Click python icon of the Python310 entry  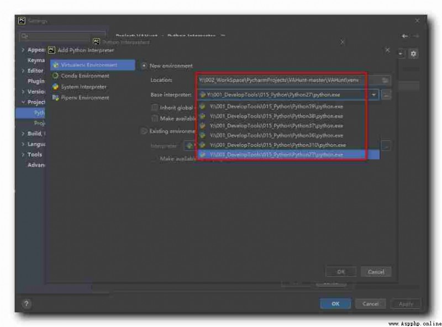pos(202,145)
